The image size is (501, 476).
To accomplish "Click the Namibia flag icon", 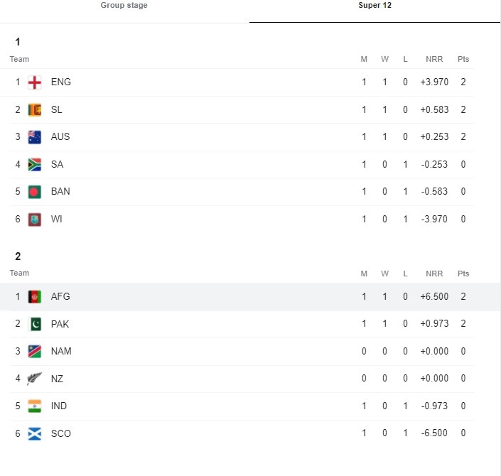I will point(35,352).
